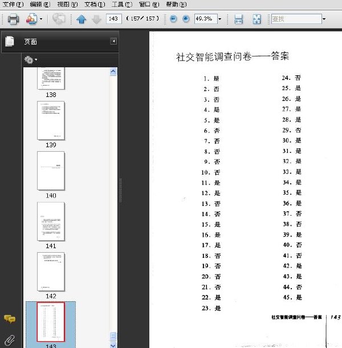Click the Pages panel document icon

[x=10, y=41]
